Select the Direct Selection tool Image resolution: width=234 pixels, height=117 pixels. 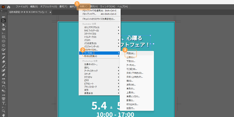(x=3, y=25)
